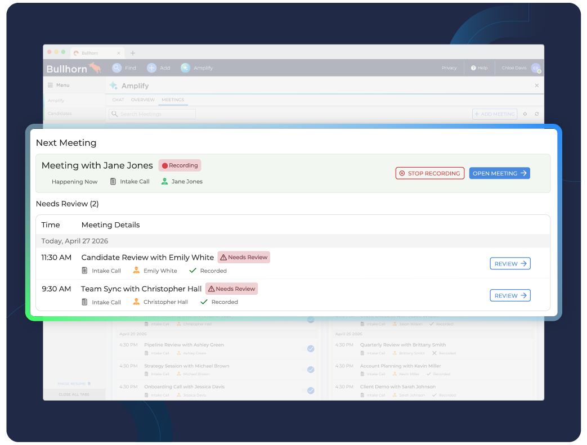The width and height of the screenshot is (587, 445).
Task: Toggle the Menu hamburger icon
Action: (50, 85)
